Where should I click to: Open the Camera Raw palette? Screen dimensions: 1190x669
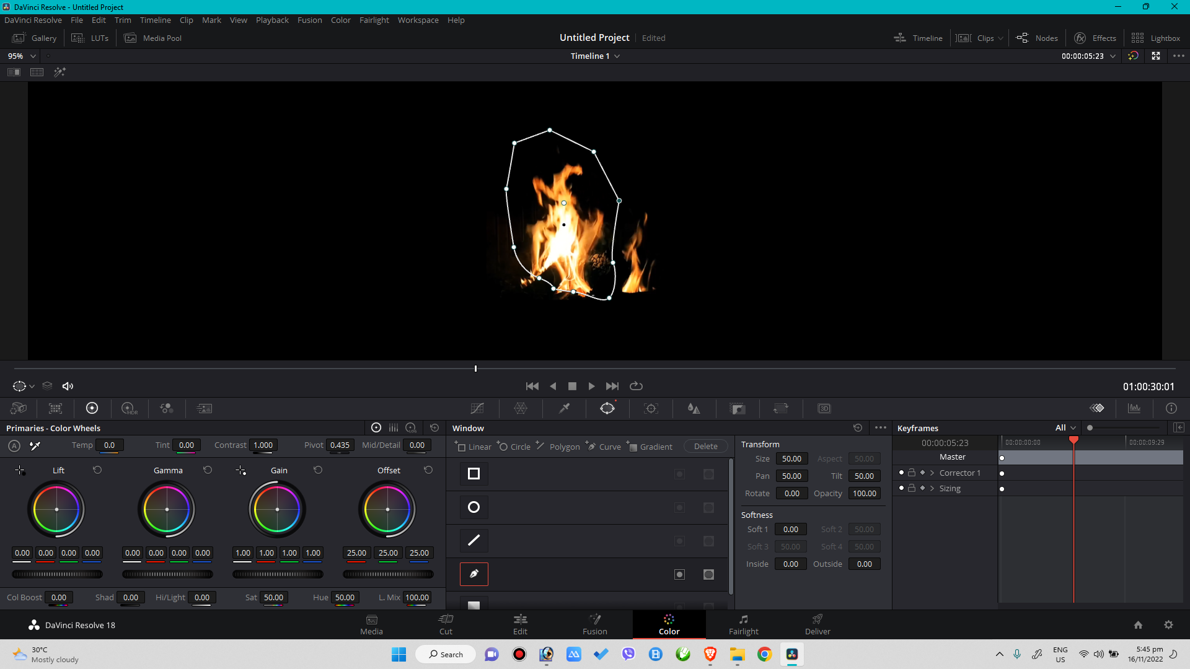tap(19, 408)
